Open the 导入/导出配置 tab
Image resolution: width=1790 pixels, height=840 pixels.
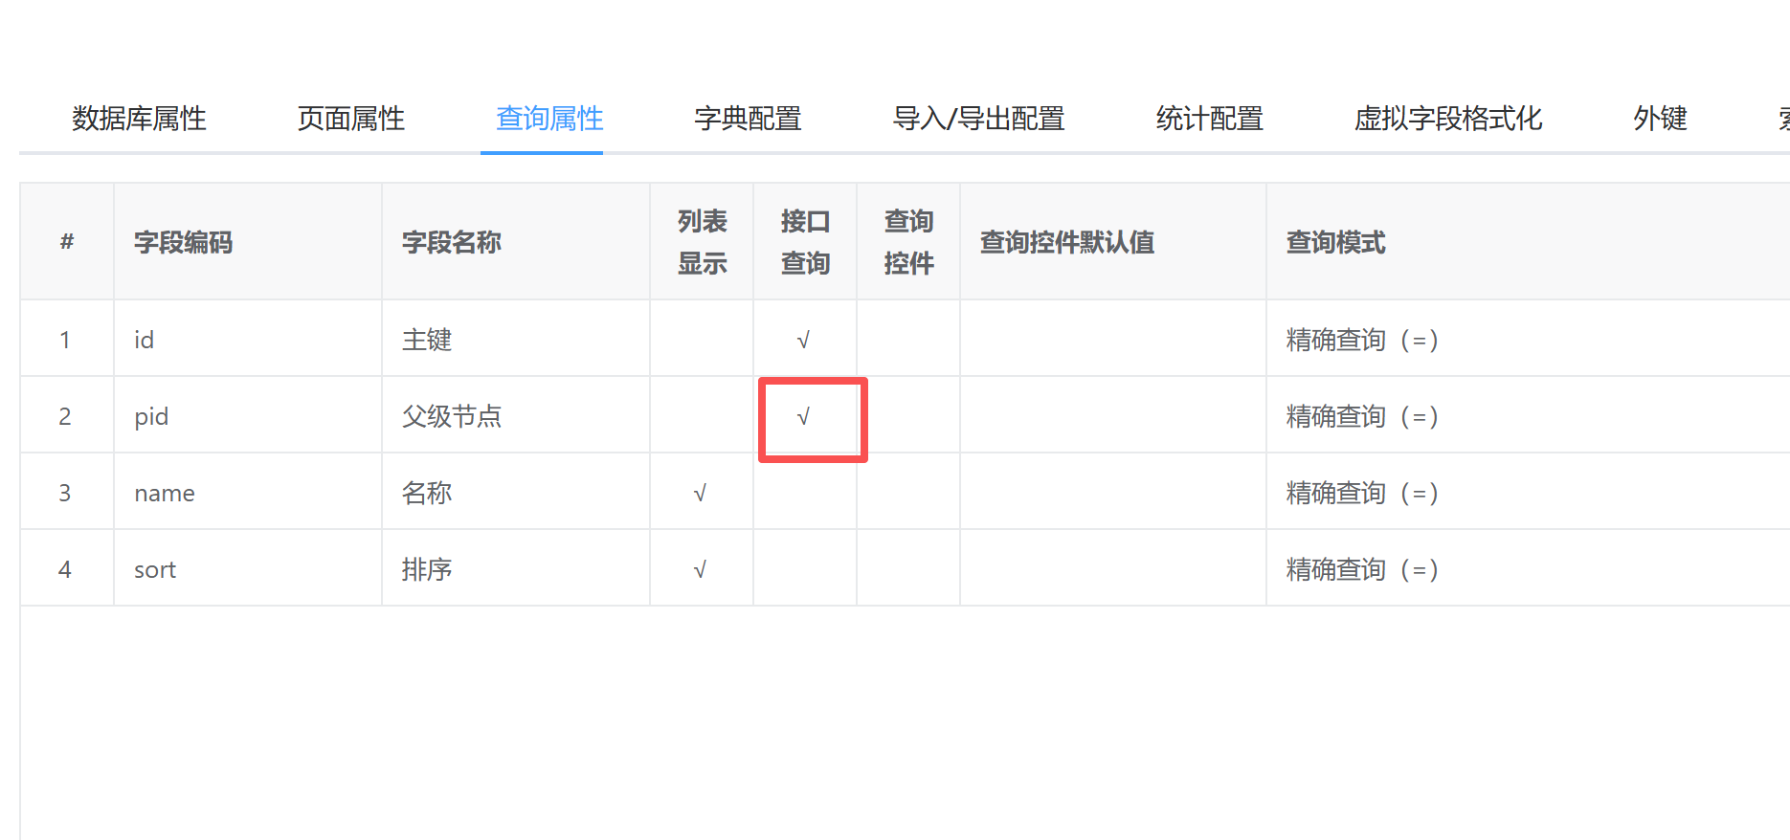(978, 119)
